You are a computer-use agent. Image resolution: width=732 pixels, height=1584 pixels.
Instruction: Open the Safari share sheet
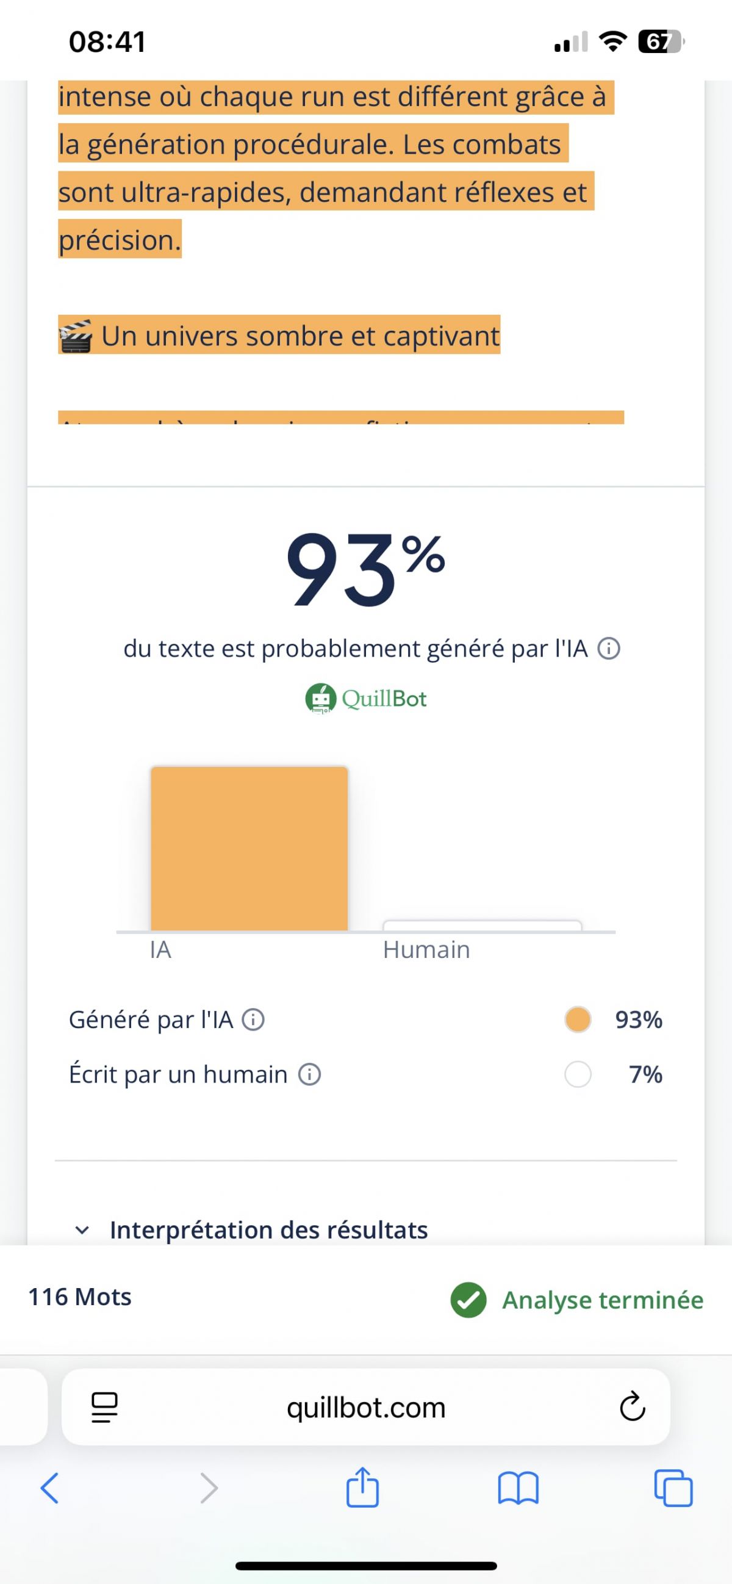pyautogui.click(x=362, y=1488)
